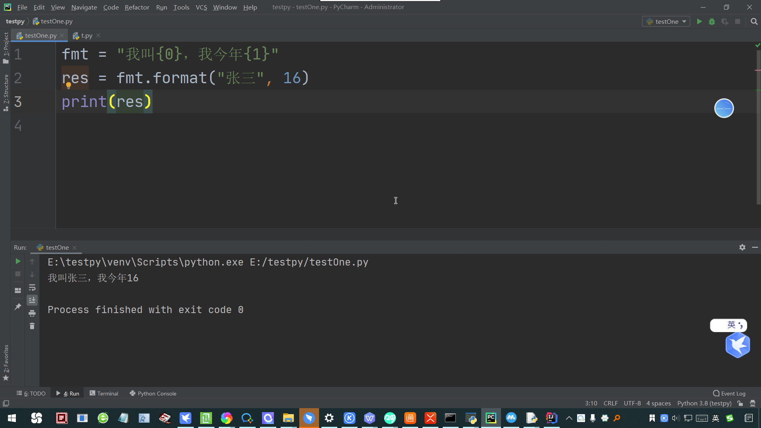Open the Python 3.8 (testpy) interpreter selector
This screenshot has height=428, width=761.
[704, 403]
